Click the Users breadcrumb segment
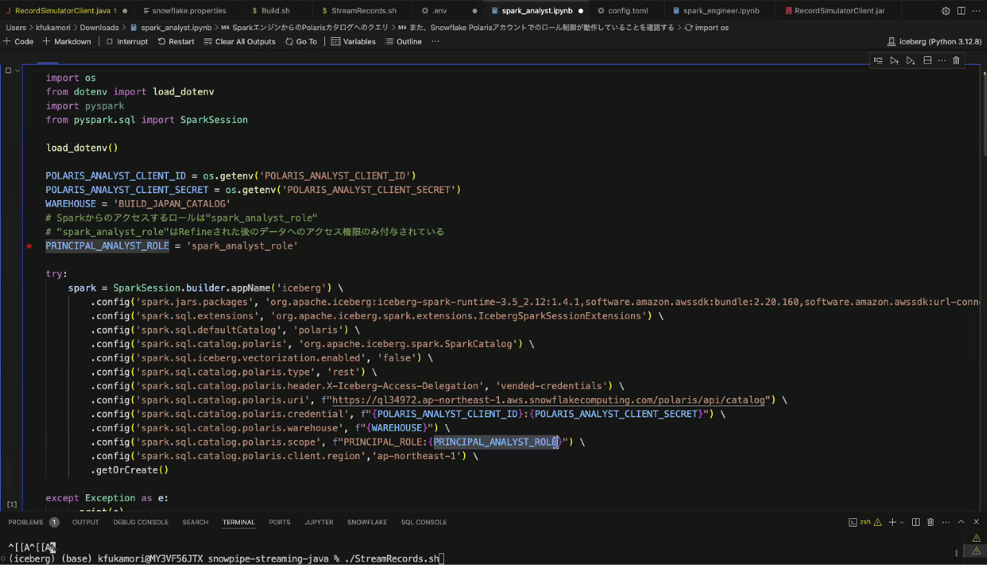 (x=16, y=27)
